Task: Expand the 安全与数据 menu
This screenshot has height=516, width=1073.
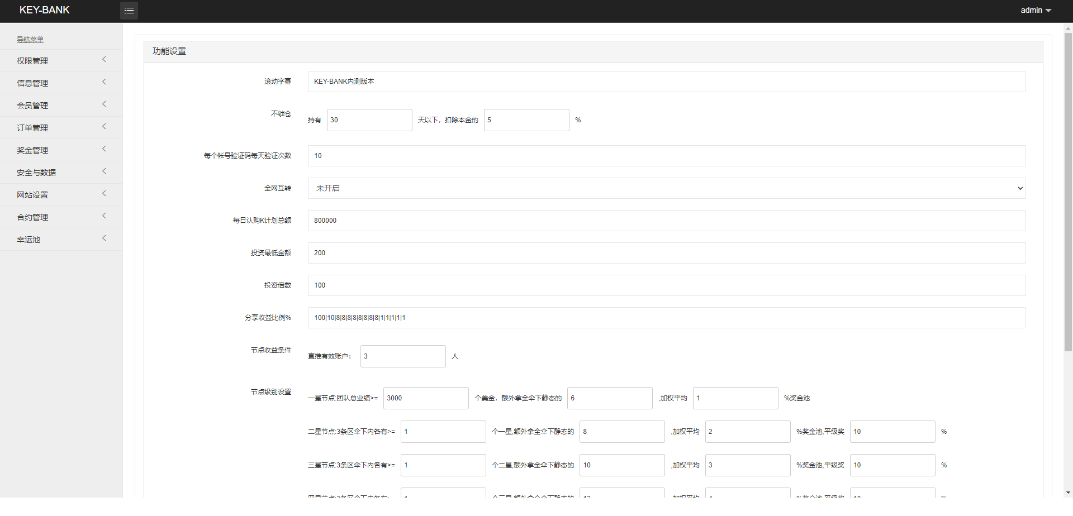Action: point(61,172)
